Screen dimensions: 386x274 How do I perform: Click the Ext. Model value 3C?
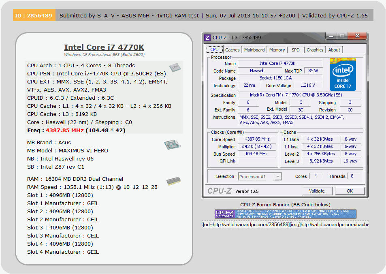point(301,110)
